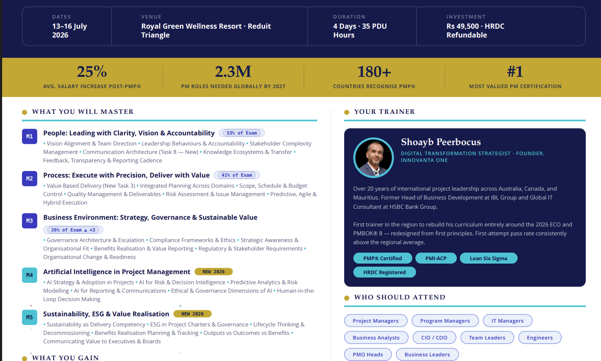Click Sustainability, ESG & Value Realisation heading
601x361 pixels.
click(106, 314)
